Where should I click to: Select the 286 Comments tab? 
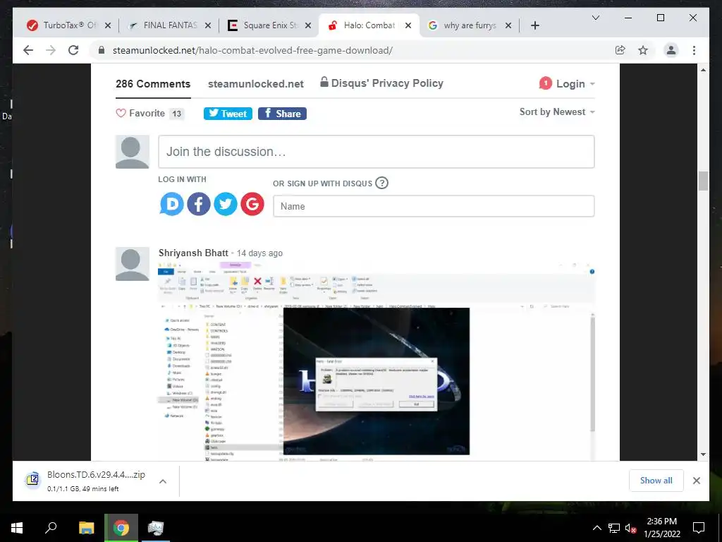(x=153, y=84)
